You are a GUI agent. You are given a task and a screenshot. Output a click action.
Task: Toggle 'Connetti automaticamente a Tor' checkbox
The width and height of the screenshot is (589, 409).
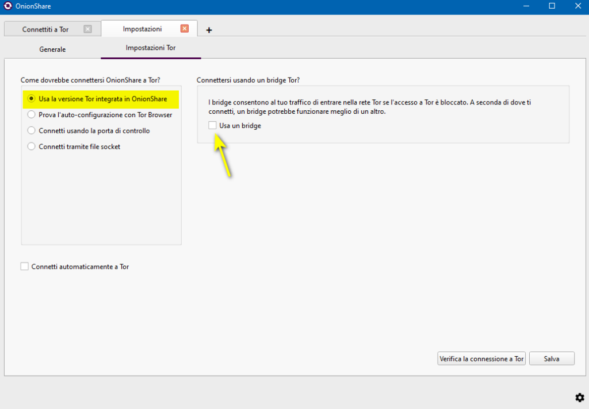click(x=24, y=267)
